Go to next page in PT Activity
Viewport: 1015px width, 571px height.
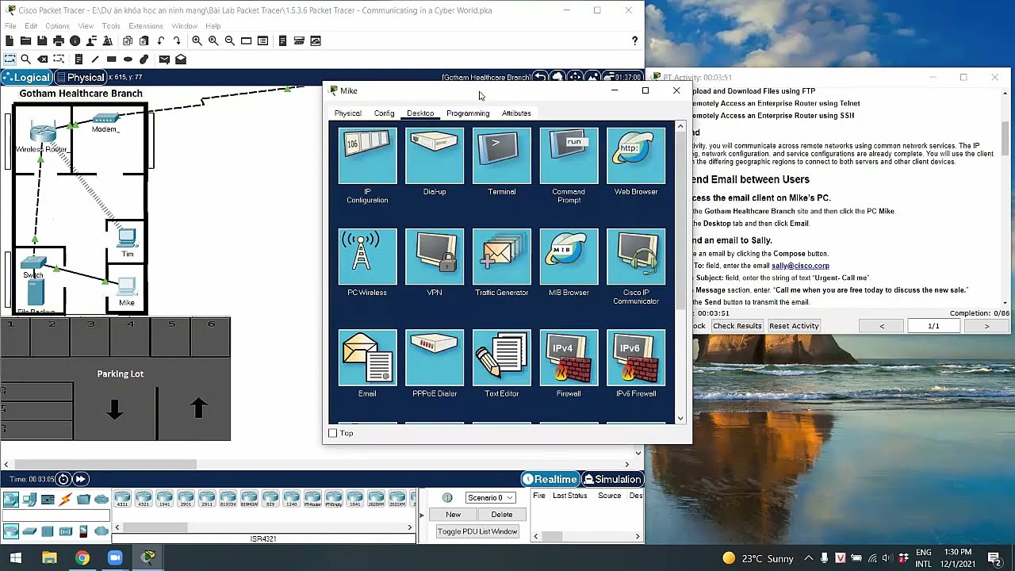pos(986,326)
